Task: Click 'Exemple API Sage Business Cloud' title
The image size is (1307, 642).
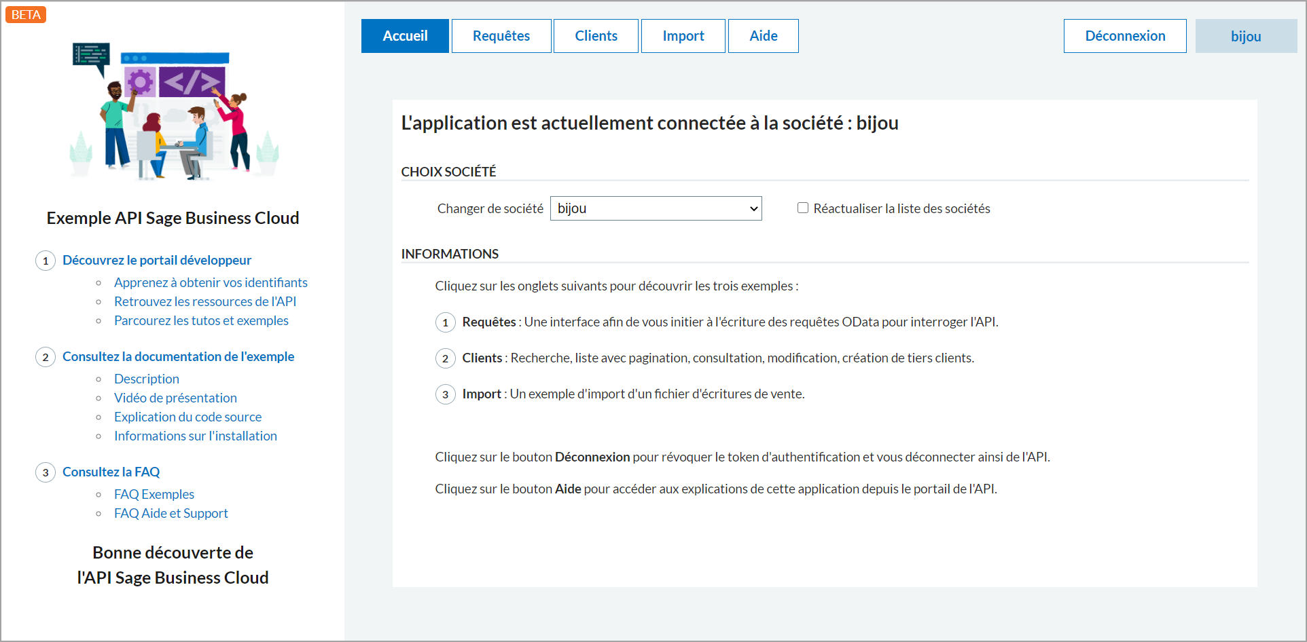Action: (x=173, y=218)
